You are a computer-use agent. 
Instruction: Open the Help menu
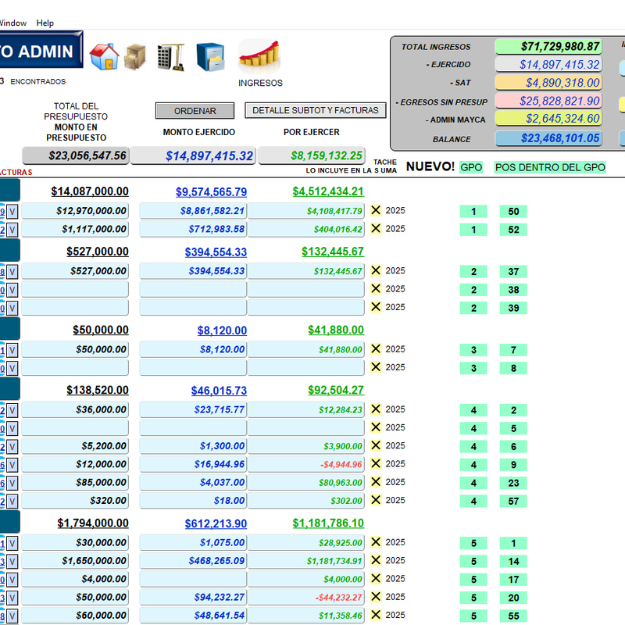pyautogui.click(x=45, y=23)
